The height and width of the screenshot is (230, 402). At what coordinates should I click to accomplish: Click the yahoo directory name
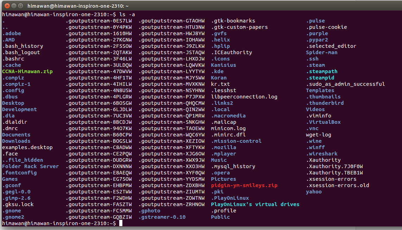pyautogui.click(x=313, y=192)
